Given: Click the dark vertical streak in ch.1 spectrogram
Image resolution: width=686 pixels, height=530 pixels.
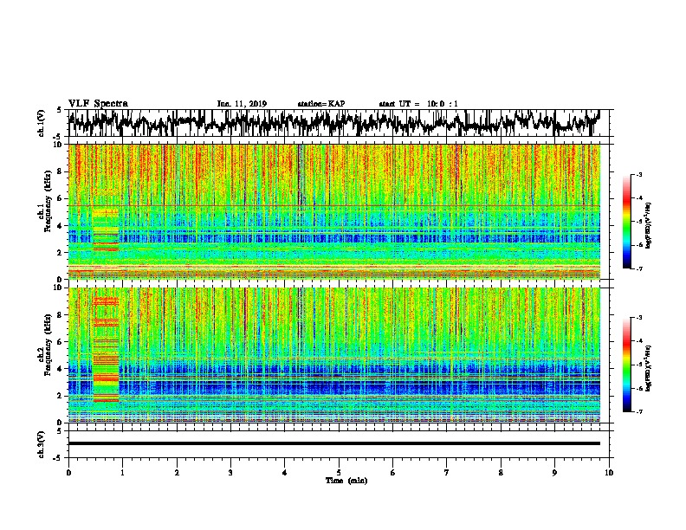Looking at the screenshot, I should (x=300, y=174).
